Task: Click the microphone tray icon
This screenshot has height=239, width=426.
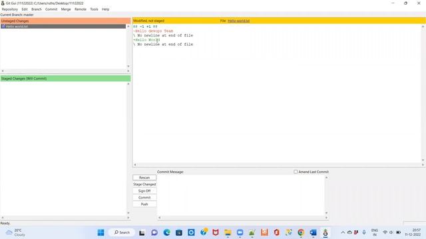Action: 364,232
